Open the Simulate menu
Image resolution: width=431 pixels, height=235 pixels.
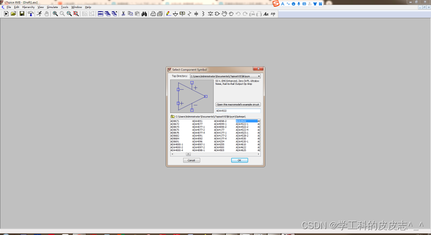point(52,7)
